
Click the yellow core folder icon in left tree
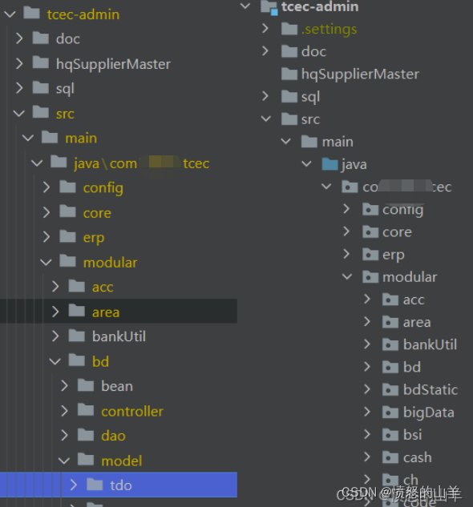67,211
